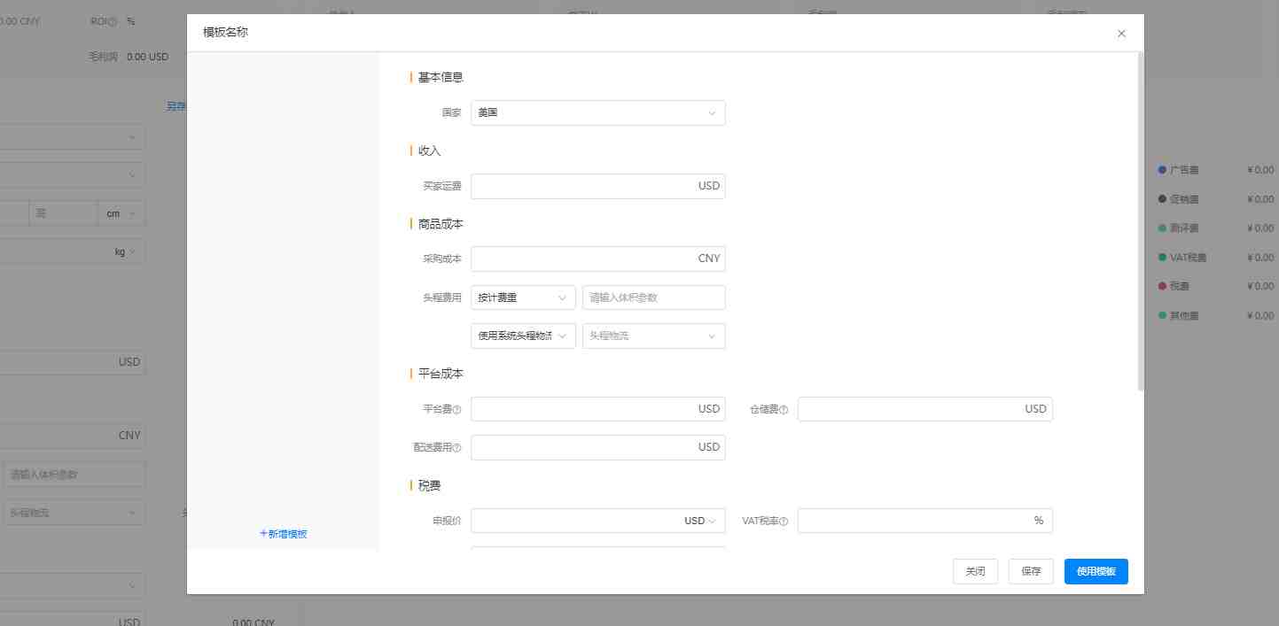Click the 商品成本 section heading
This screenshot has width=1279, height=626.
441,224
